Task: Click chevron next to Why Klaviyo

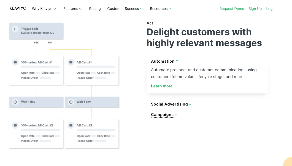Action: [55, 9]
